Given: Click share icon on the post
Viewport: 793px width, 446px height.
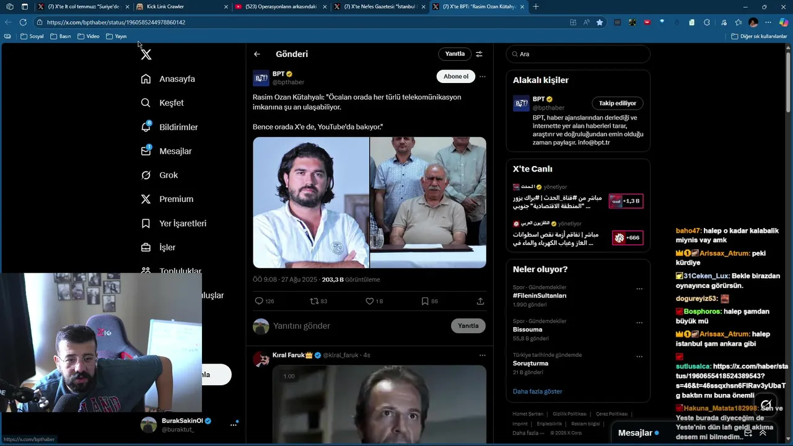Looking at the screenshot, I should click(x=480, y=301).
